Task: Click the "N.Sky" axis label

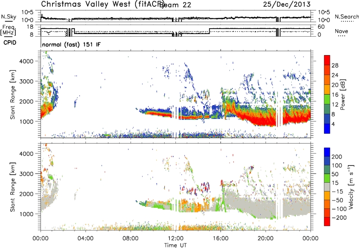Action: point(9,17)
